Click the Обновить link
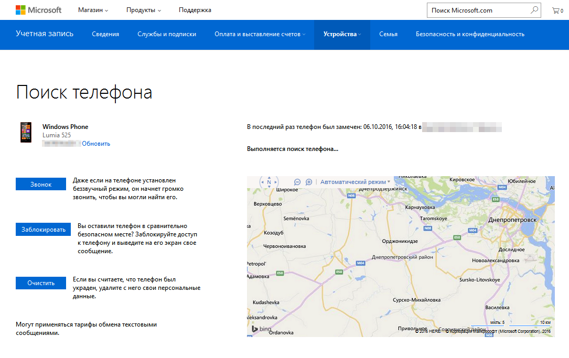The width and height of the screenshot is (569, 358). [96, 144]
